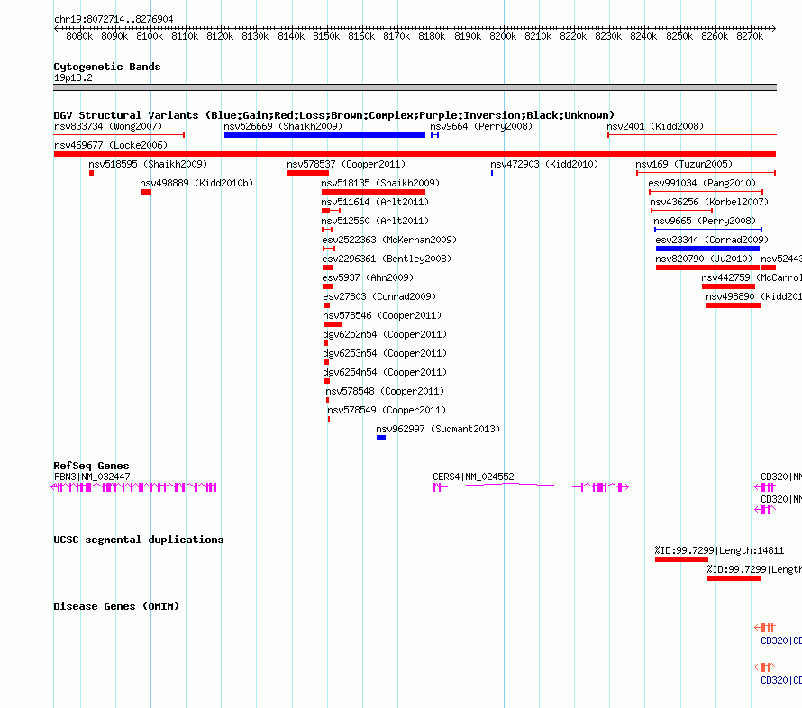802x708 pixels.
Task: Click the blue bar of nsv962997 (Sudmant2013)
Action: coord(381,438)
